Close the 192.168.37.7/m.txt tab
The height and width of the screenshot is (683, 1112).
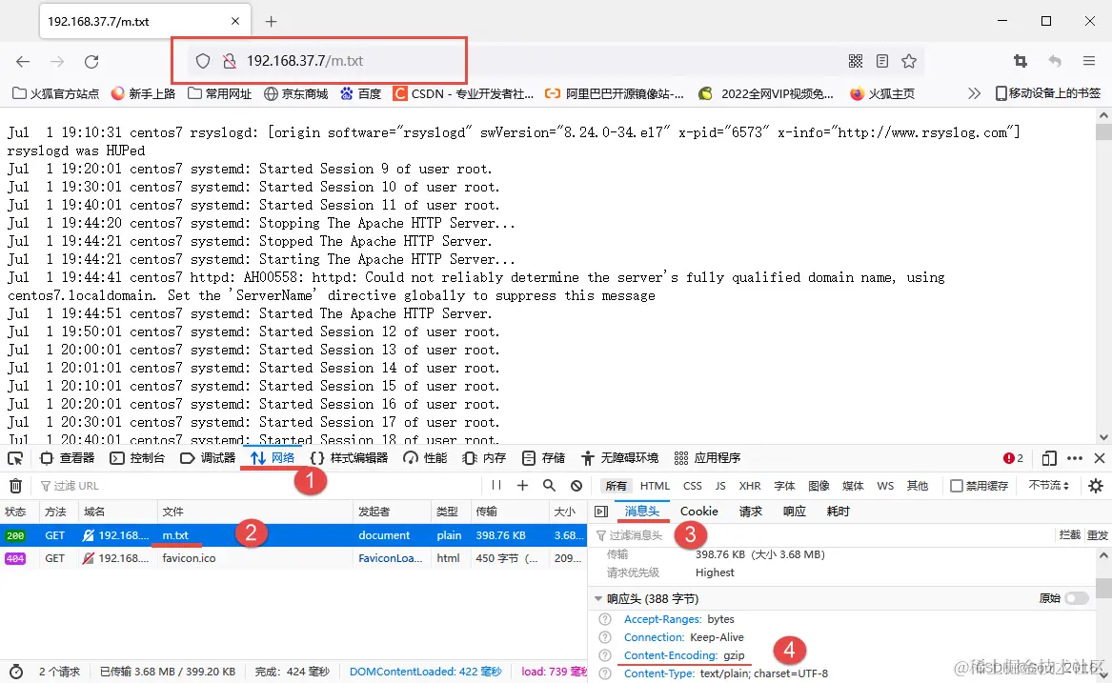234,21
